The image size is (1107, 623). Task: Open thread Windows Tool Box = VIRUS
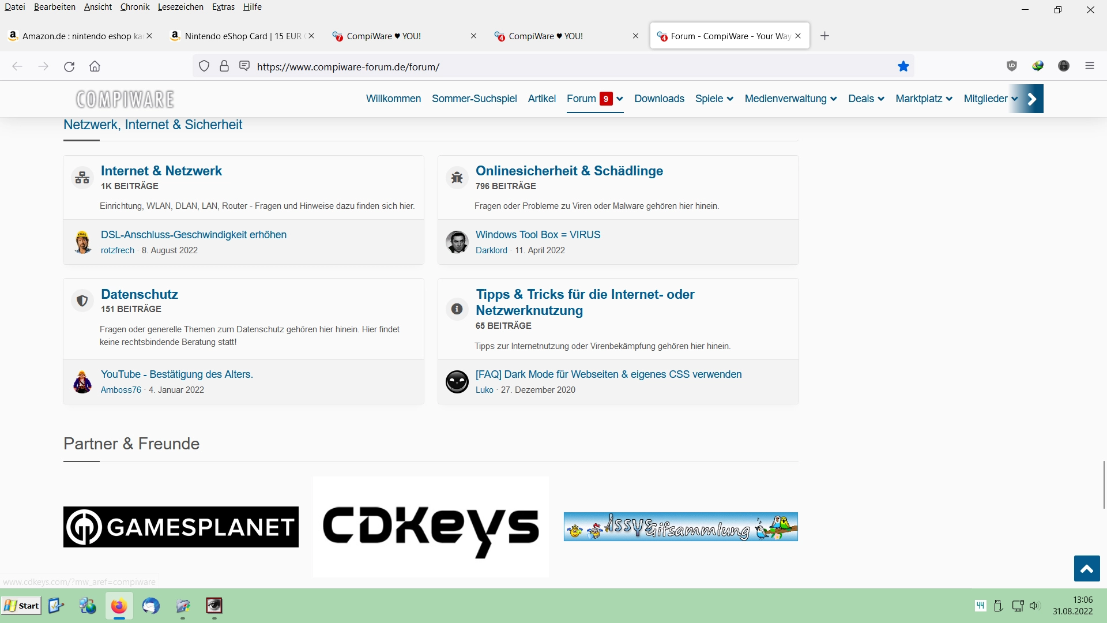pos(538,235)
